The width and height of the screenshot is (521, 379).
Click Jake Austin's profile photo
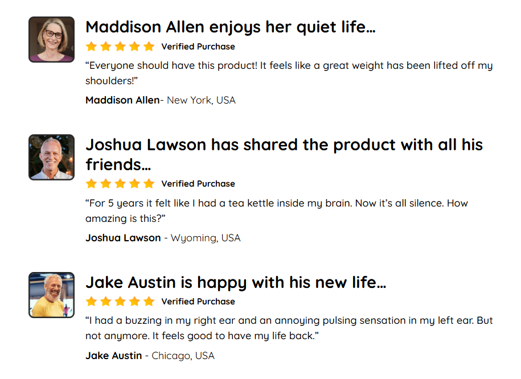(x=51, y=295)
